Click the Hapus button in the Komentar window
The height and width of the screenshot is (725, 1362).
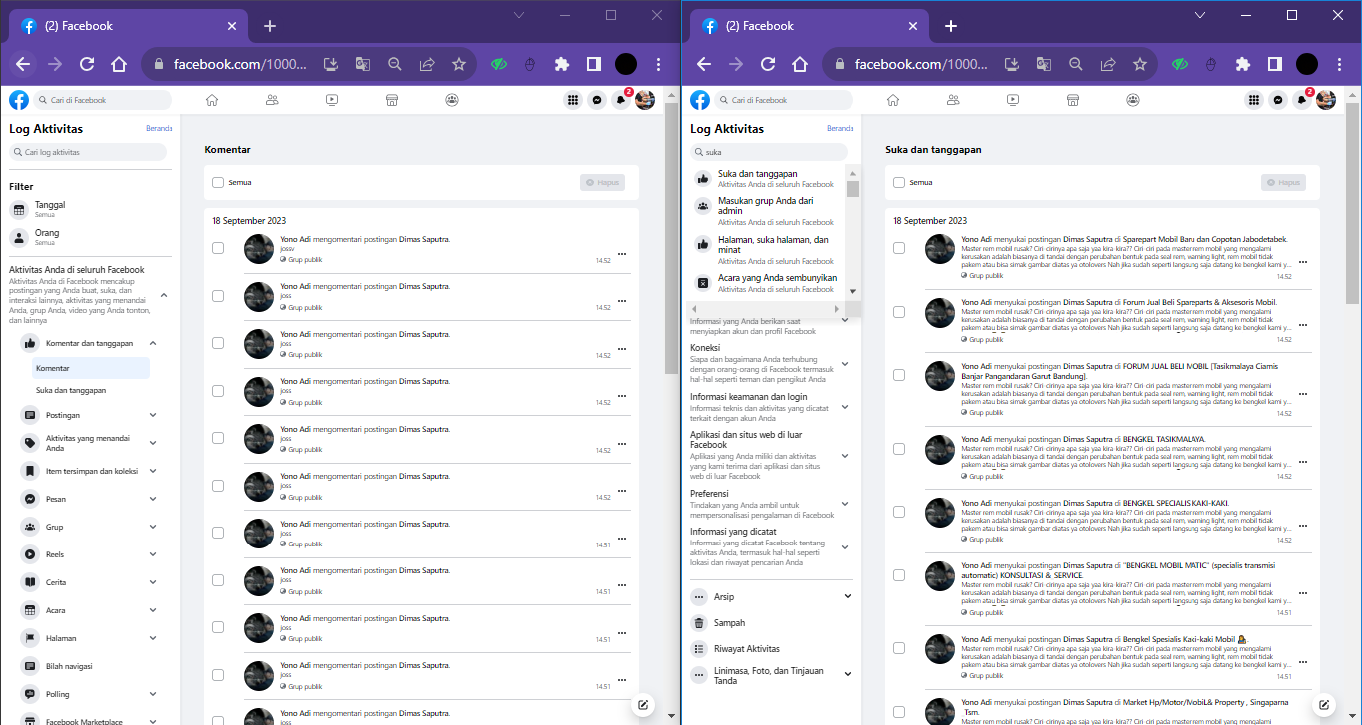pyautogui.click(x=602, y=182)
